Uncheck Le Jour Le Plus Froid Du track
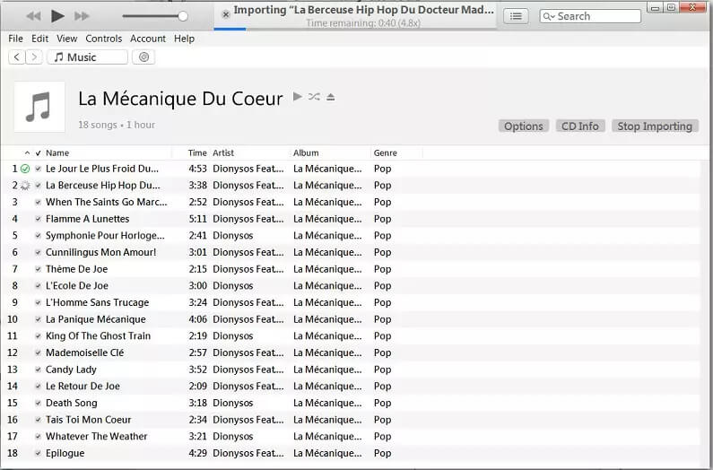Viewport: 713px width, 470px height. (x=39, y=169)
